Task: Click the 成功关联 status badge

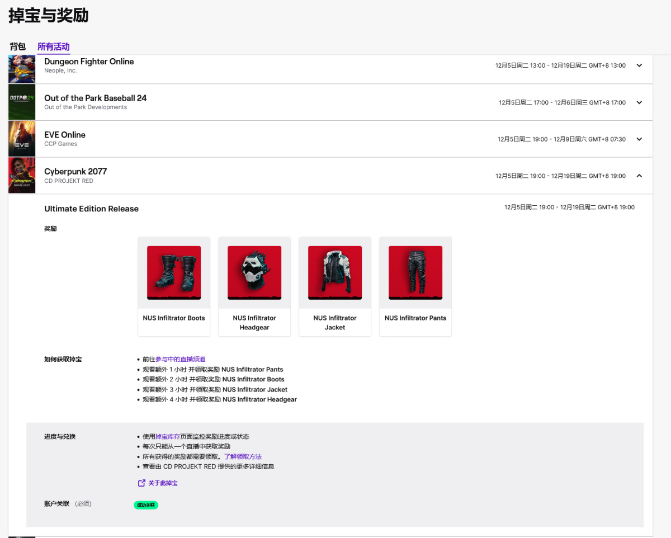Action: point(146,505)
